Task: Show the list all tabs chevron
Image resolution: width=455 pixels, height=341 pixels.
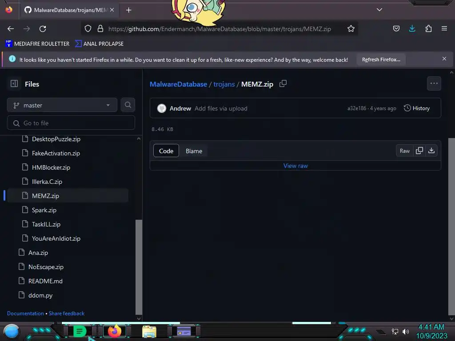Action: (x=379, y=10)
